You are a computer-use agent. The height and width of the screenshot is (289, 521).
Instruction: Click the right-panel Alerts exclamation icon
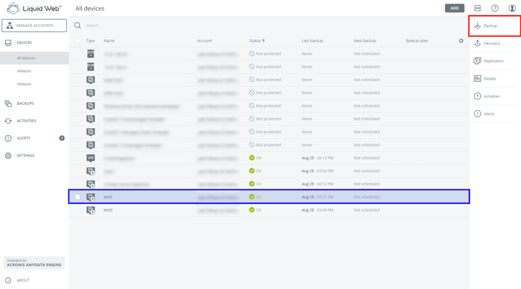pyautogui.click(x=477, y=114)
